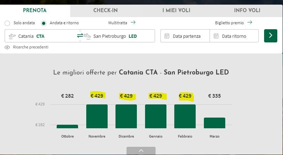
Task: Select the Andata e ritorno radio button
Action: 43,23
